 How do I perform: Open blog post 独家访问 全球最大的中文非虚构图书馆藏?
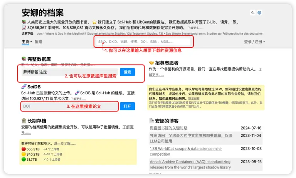pyautogui.click(x=191, y=138)
